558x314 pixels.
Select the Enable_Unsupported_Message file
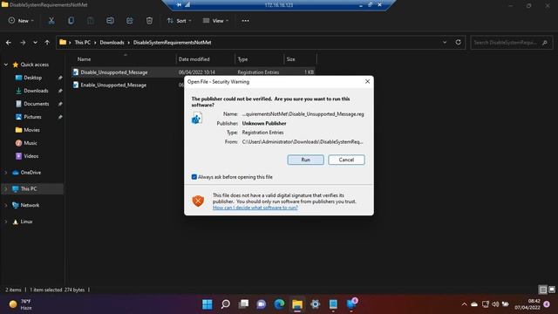[113, 85]
